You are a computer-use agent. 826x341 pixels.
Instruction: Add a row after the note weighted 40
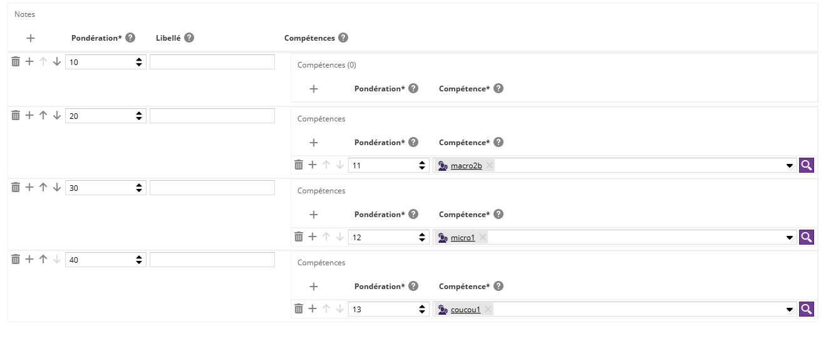click(29, 259)
